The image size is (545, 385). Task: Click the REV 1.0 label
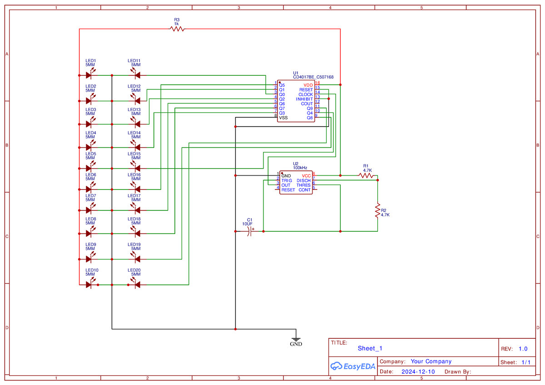pos(515,348)
